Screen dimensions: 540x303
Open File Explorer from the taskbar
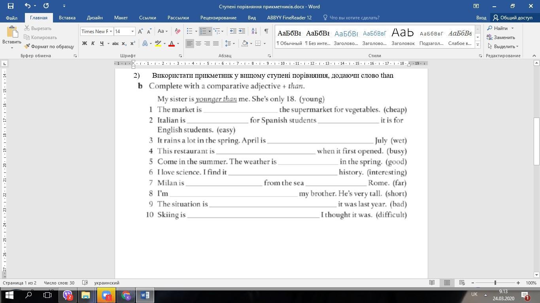86,295
